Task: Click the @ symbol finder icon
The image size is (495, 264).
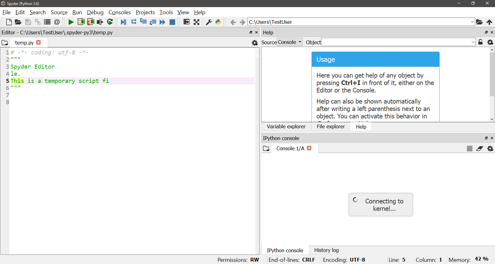Action: point(57,22)
